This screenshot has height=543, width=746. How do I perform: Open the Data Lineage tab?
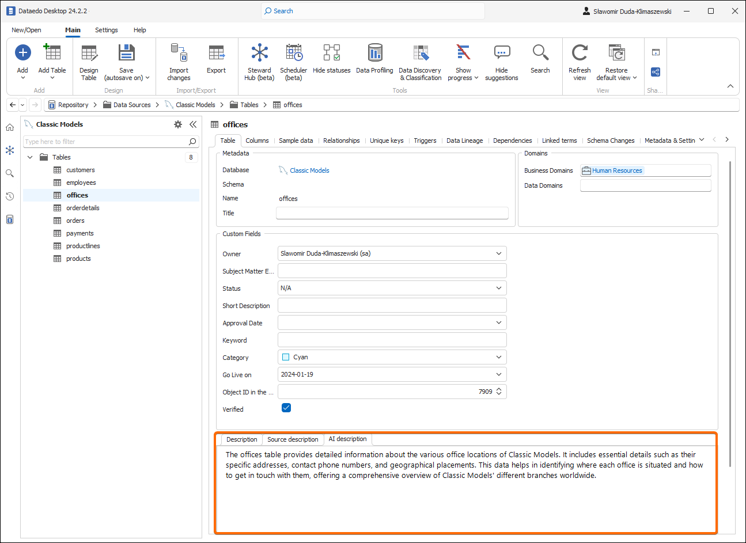(465, 141)
